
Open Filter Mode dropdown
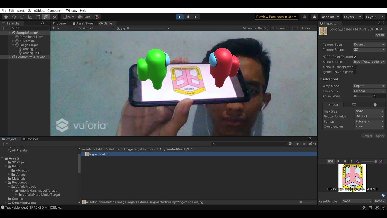point(369,91)
